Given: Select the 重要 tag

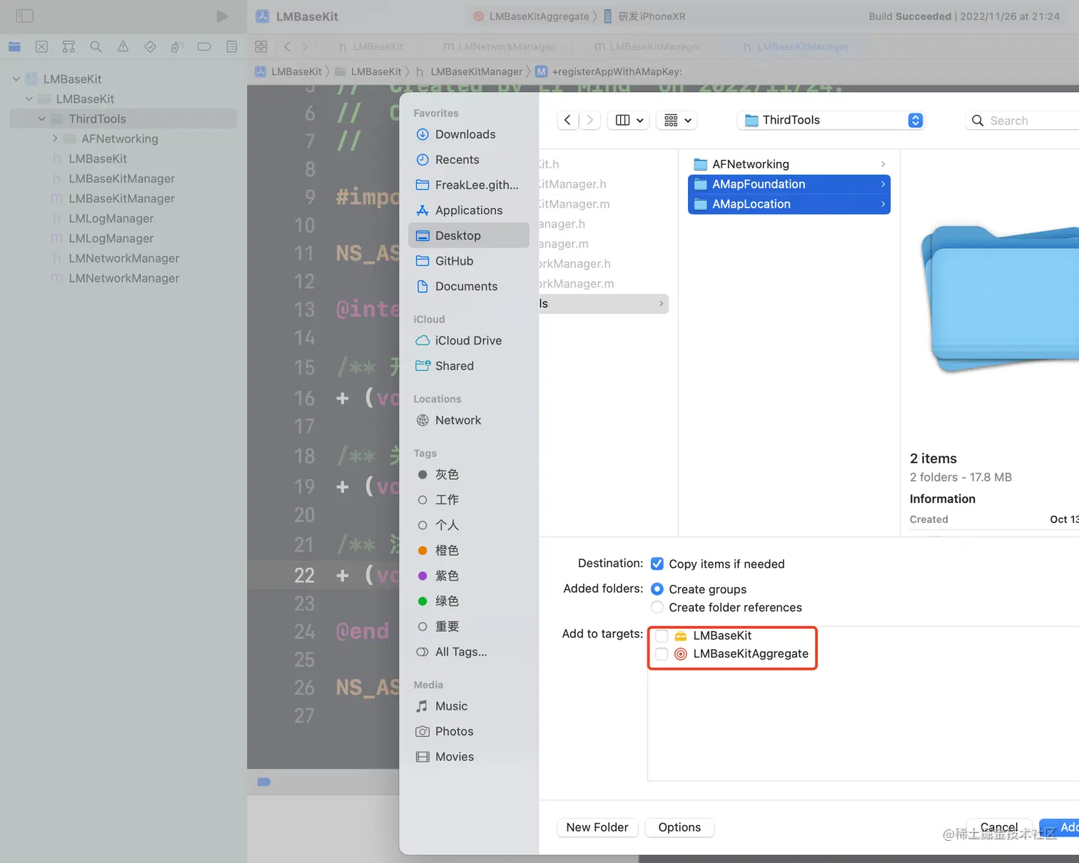Looking at the screenshot, I should [467, 626].
